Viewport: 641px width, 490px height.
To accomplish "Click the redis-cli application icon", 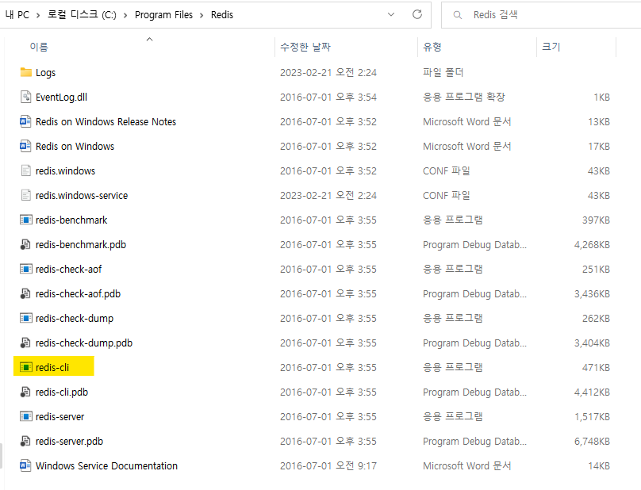I will coord(25,367).
